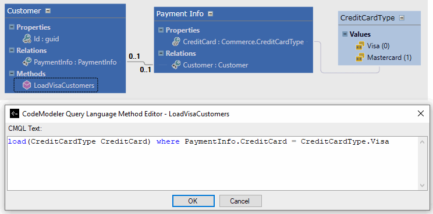433x214 pixels.
Task: Click inside the CMQL Text editor
Action: point(212,163)
